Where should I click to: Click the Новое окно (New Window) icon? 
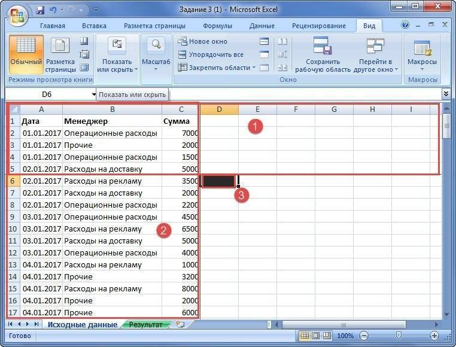(x=183, y=41)
